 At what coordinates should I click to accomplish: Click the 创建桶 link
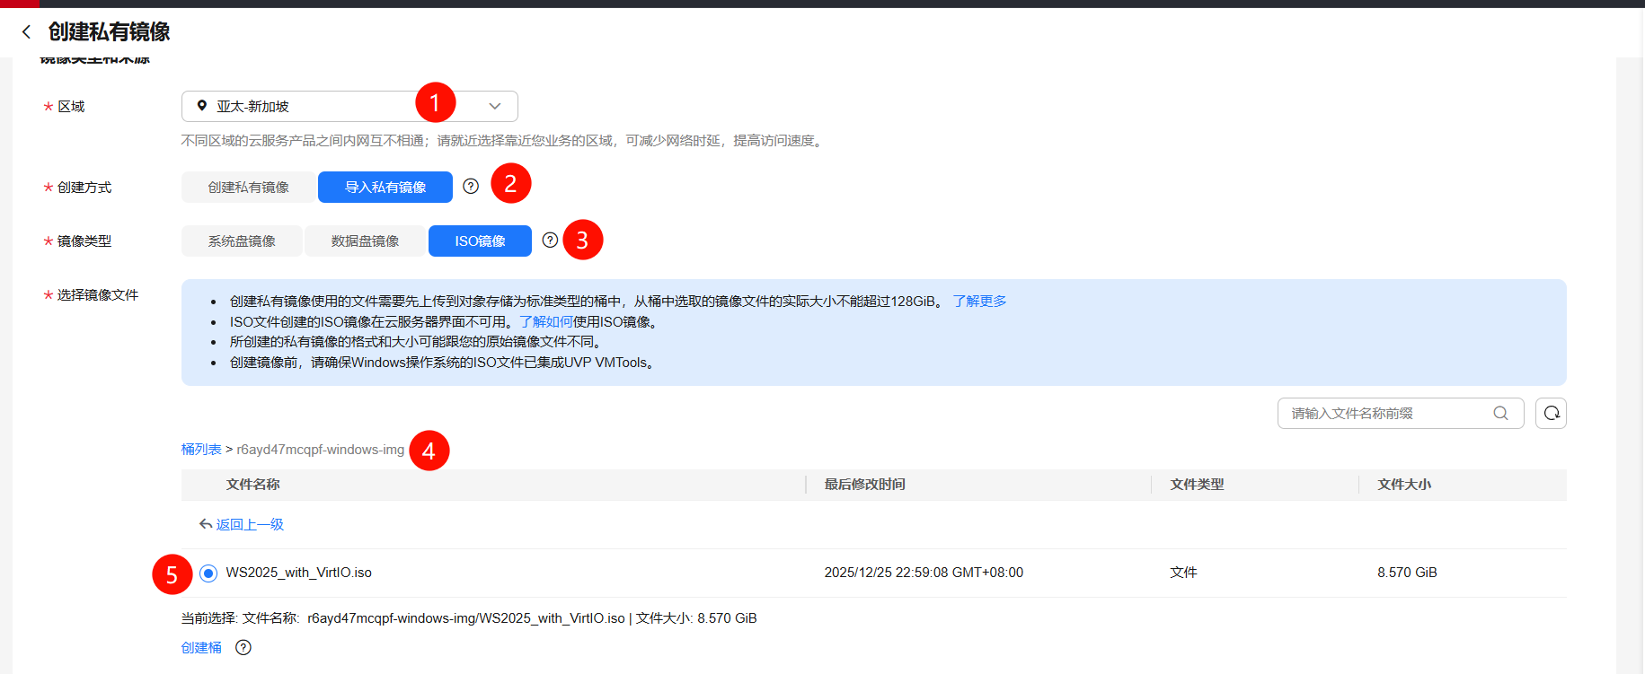coord(201,648)
